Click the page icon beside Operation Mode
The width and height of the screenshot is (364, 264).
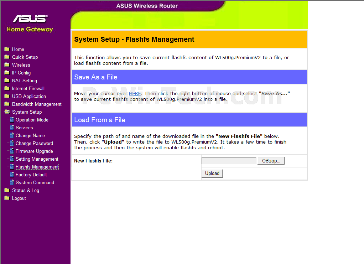click(12, 120)
